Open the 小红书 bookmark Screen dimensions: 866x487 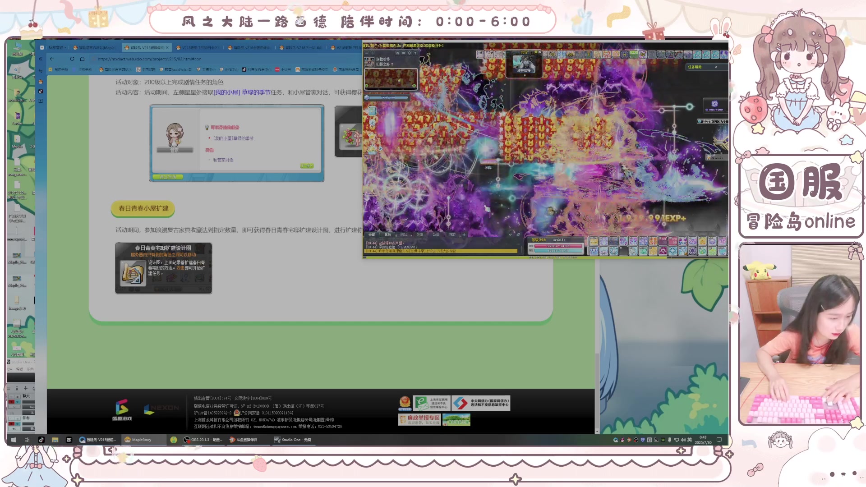[x=283, y=69]
